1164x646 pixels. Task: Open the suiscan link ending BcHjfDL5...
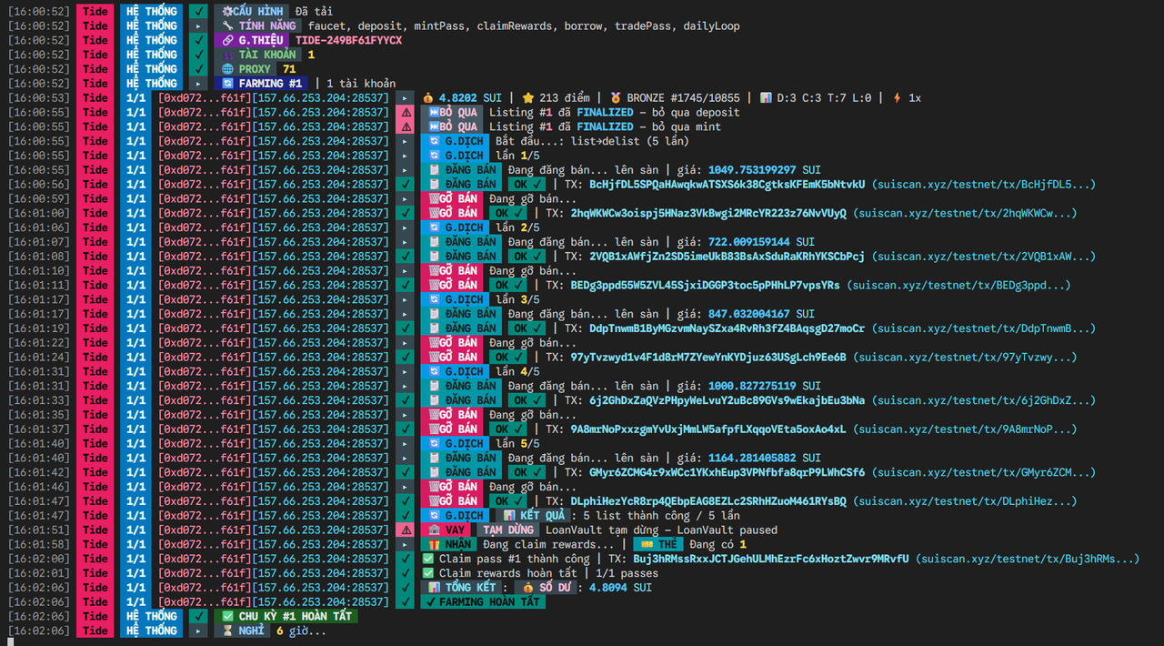984,184
